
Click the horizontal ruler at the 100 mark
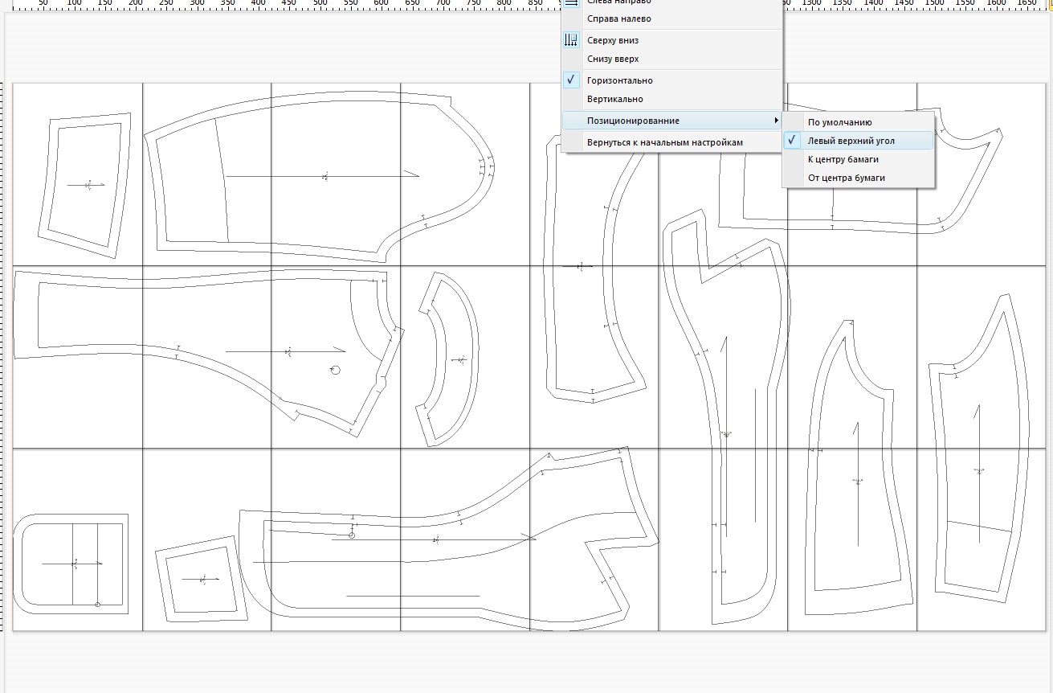(74, 4)
